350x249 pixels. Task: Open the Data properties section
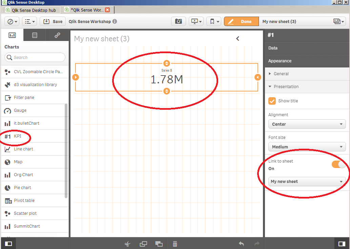pyautogui.click(x=307, y=48)
